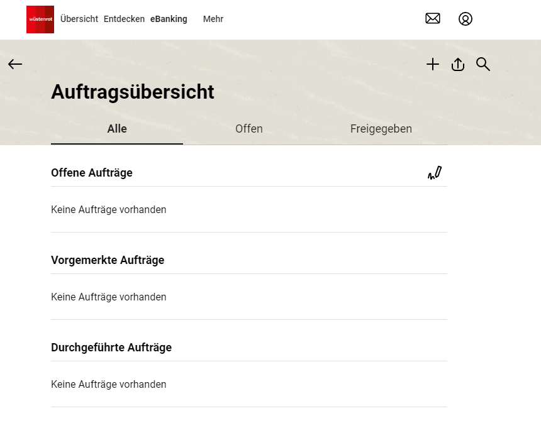Expand the Mehr menu
Image resolution: width=541 pixels, height=428 pixels.
[x=213, y=19]
